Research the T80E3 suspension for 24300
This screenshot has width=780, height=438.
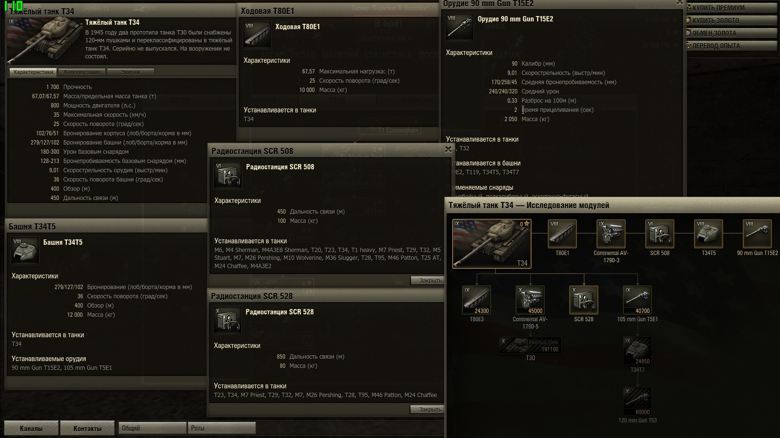click(x=476, y=300)
